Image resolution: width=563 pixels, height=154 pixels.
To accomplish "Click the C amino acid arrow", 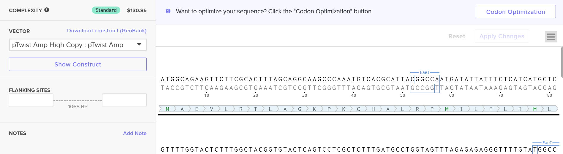I will click(358, 109).
